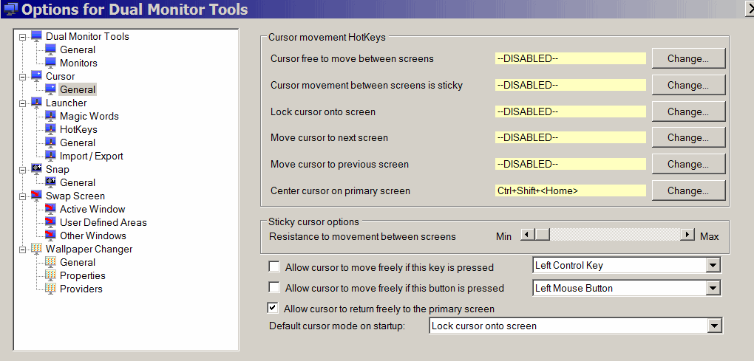Viewport: 754px width, 361px height.
Task: Open the Left Control Key dropdown
Action: tap(713, 266)
